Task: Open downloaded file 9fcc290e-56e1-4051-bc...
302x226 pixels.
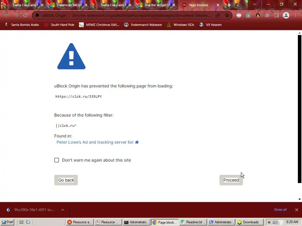Action: tap(30, 210)
